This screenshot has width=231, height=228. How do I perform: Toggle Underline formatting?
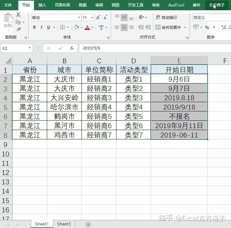48,27
